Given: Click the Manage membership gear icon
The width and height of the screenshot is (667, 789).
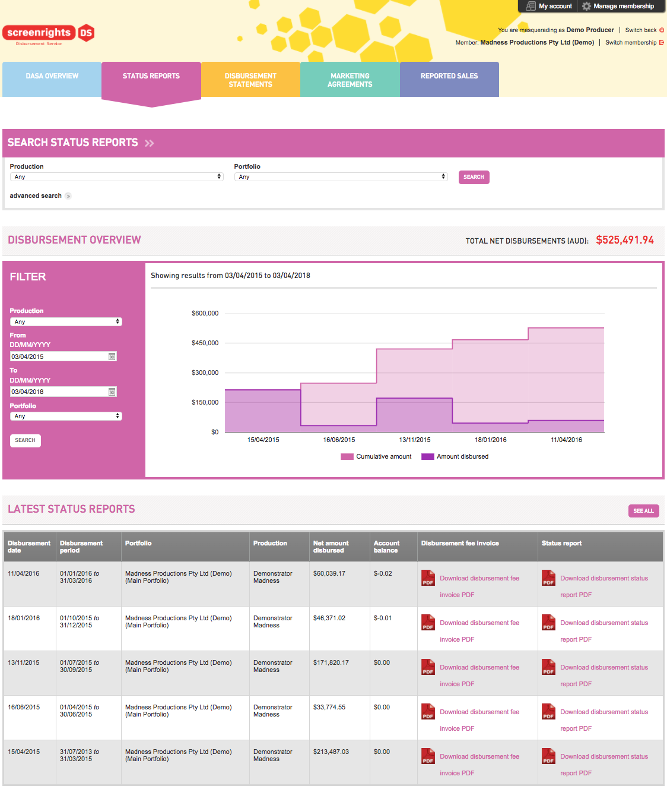Looking at the screenshot, I should [586, 6].
